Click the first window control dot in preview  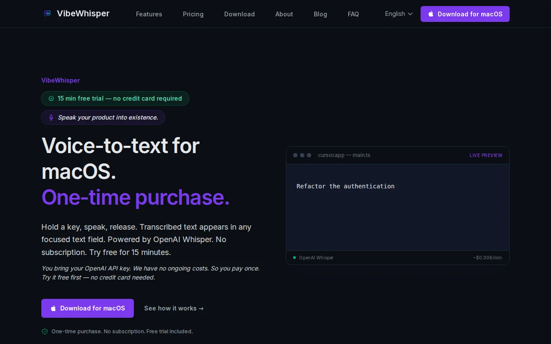295,155
